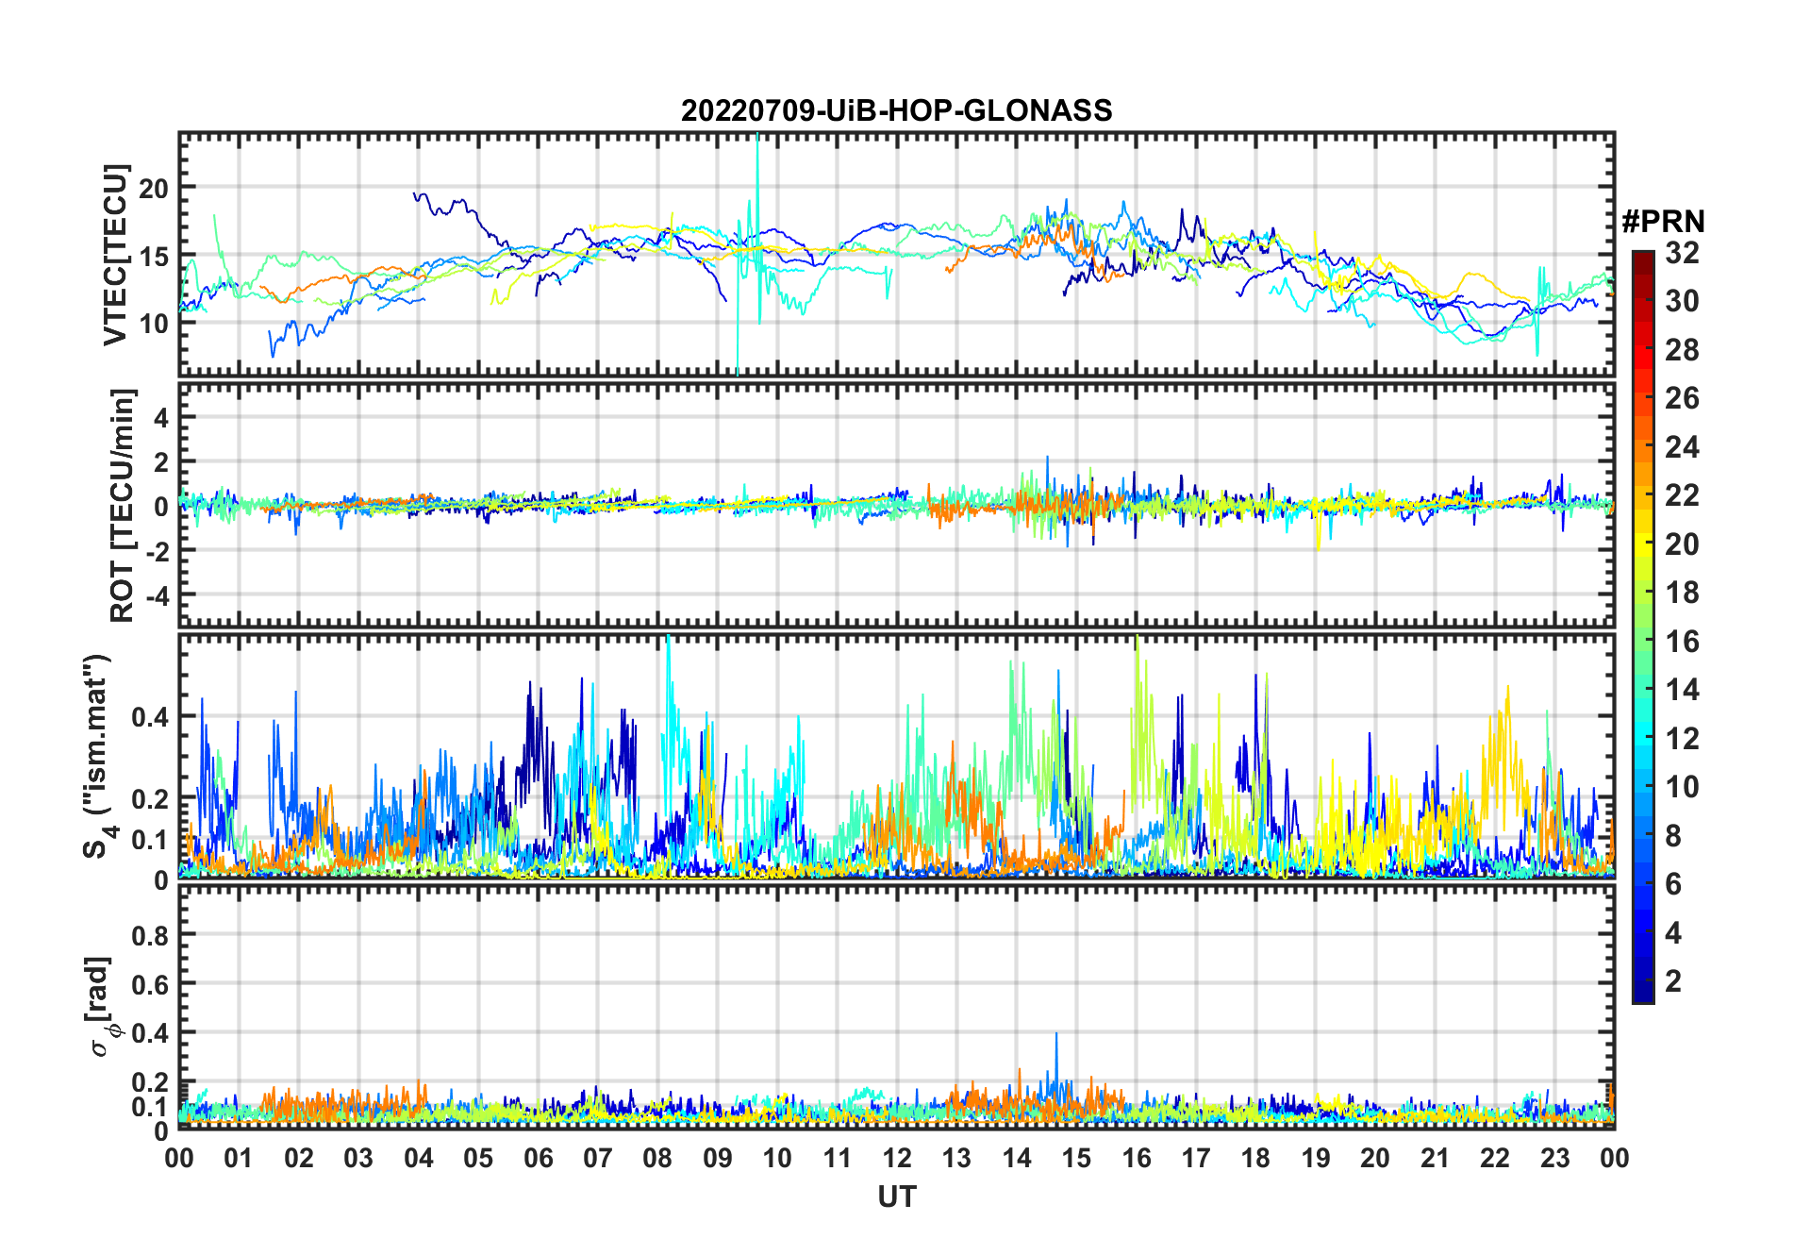Click the 03 tick label on the UT axis
Viewport: 1794px width, 1255px height.
[x=358, y=1158]
